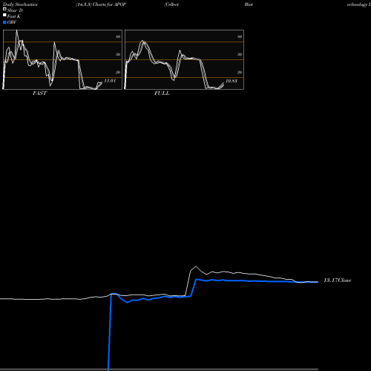371x371 pixels.
Task: Click the 'Slow D' legend text
Action: click(15, 10)
